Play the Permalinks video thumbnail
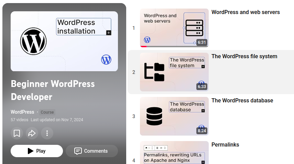This screenshot has width=294, height=164. click(174, 153)
